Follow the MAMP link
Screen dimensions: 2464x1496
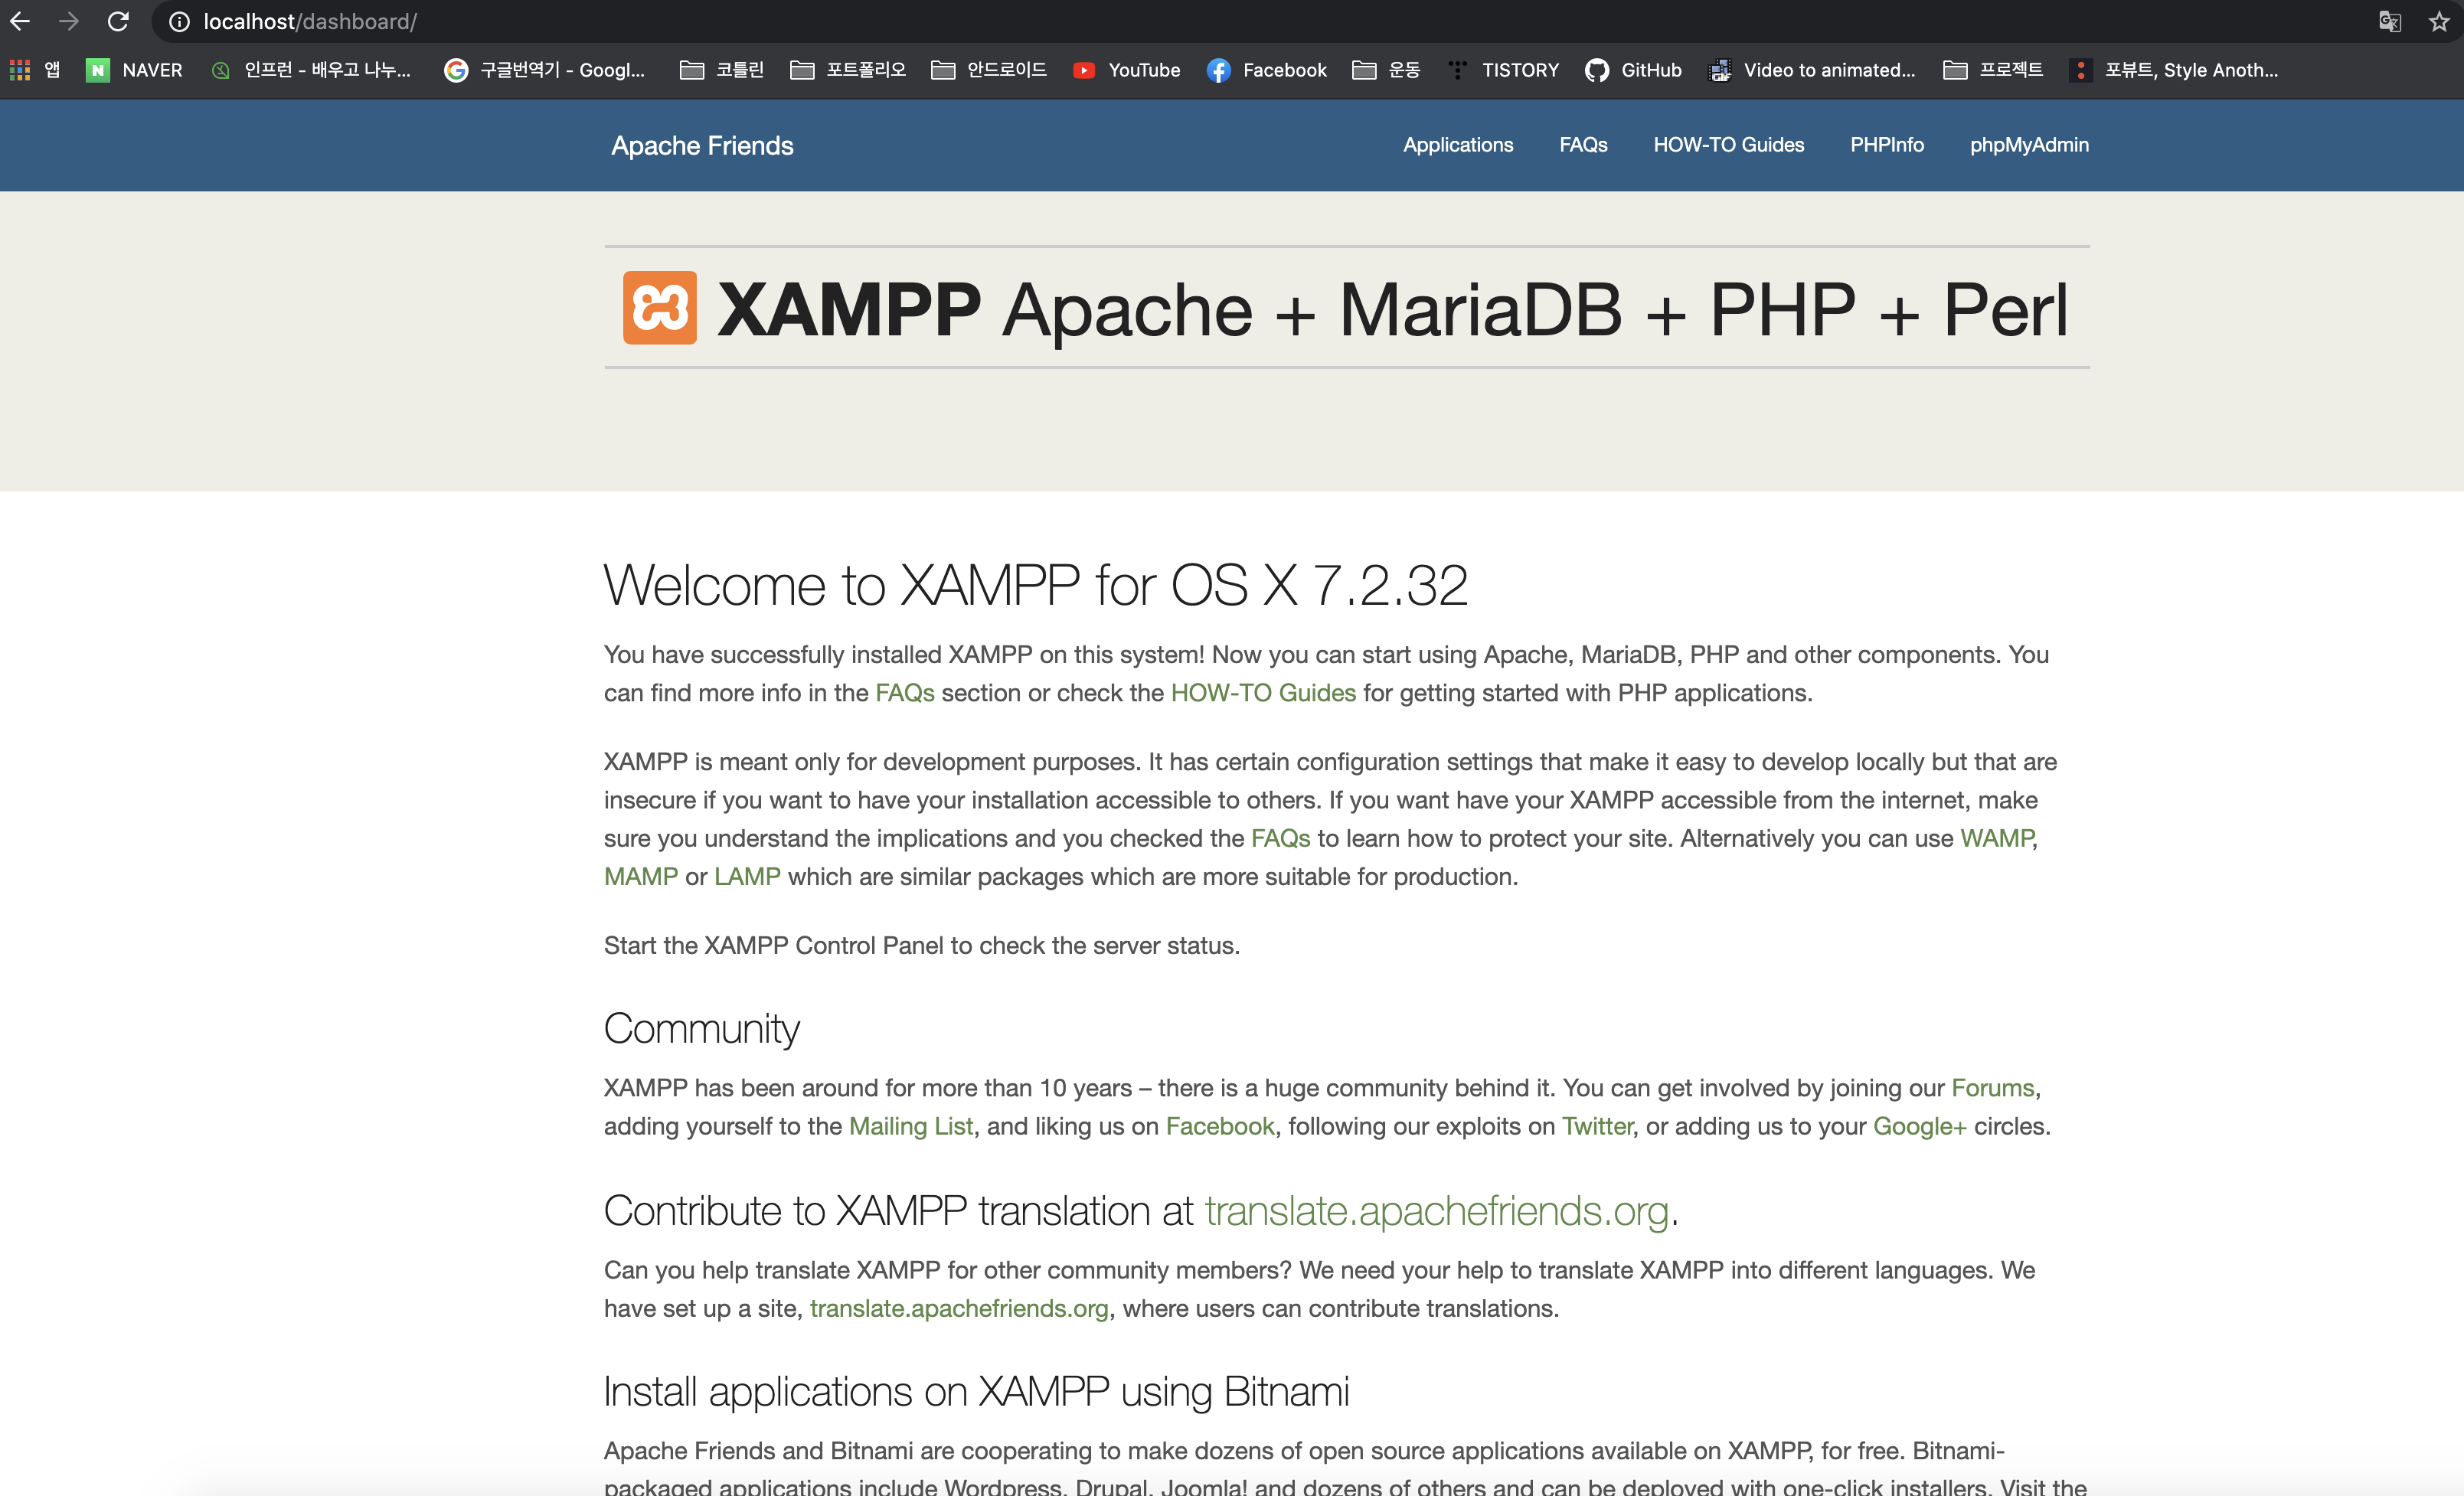(x=641, y=877)
